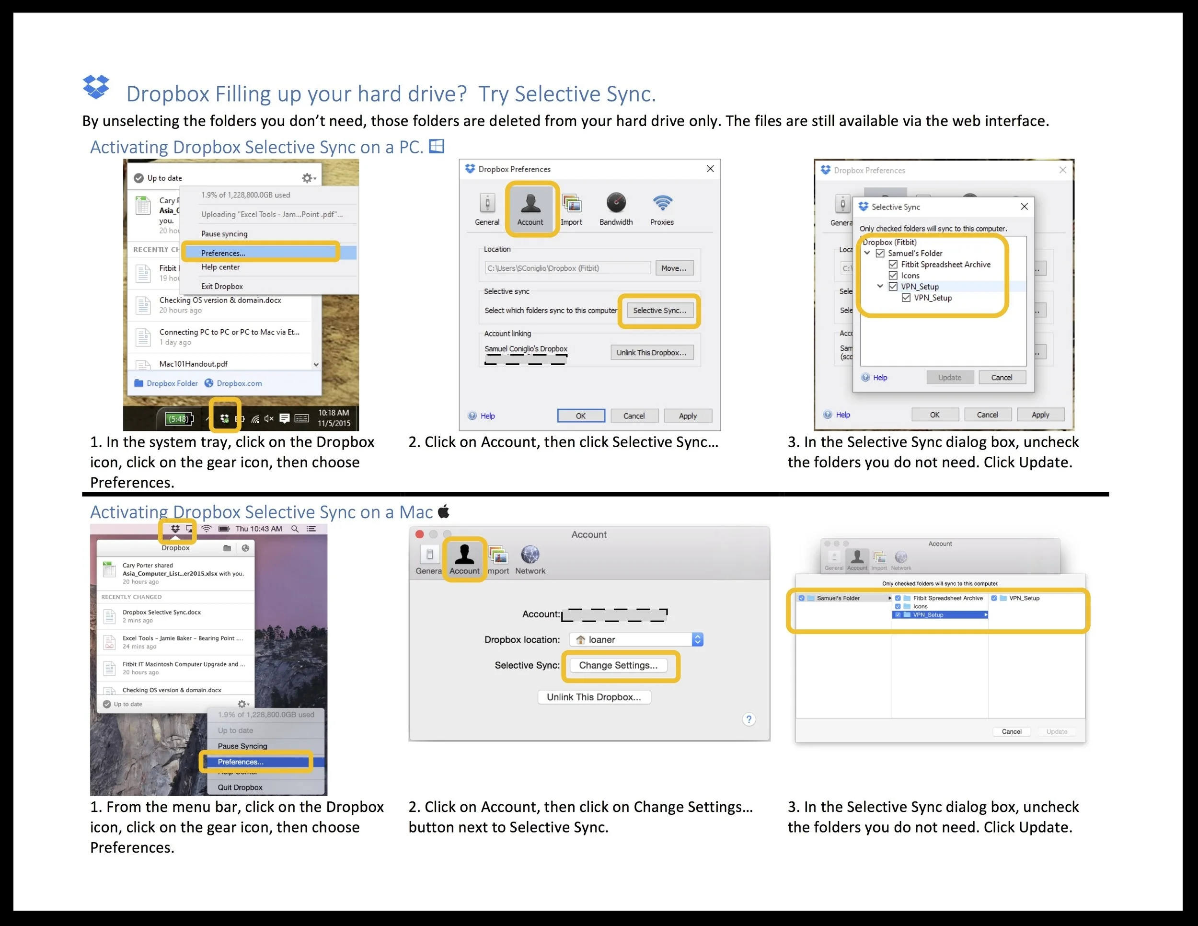The height and width of the screenshot is (926, 1198).
Task: Uncheck VPN_Setup in the Mac rightmost column
Action: [x=993, y=598]
